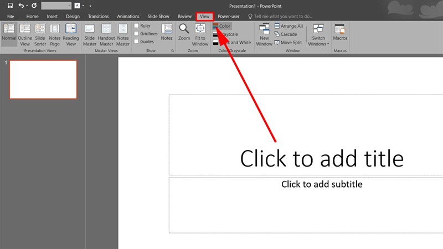Image resolution: width=443 pixels, height=249 pixels.
Task: Select the View tab
Action: [x=204, y=17]
